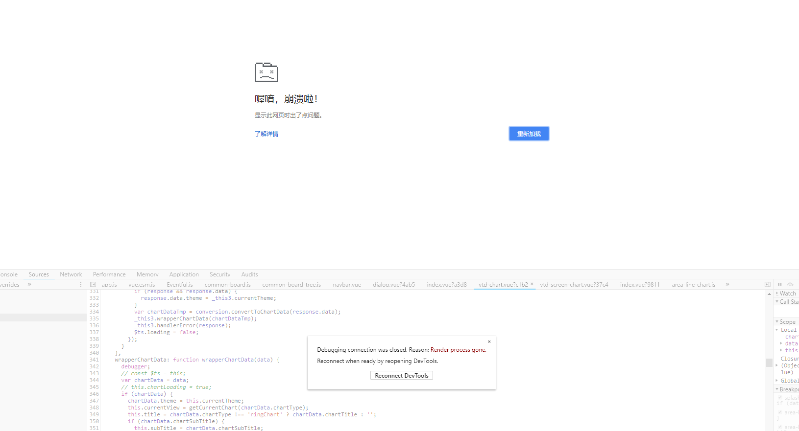Open the Application panel tab

[x=184, y=274]
